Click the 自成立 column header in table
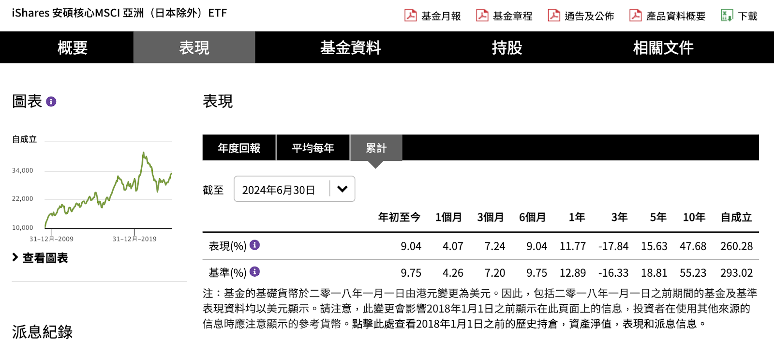The width and height of the screenshot is (774, 343). pos(736,217)
